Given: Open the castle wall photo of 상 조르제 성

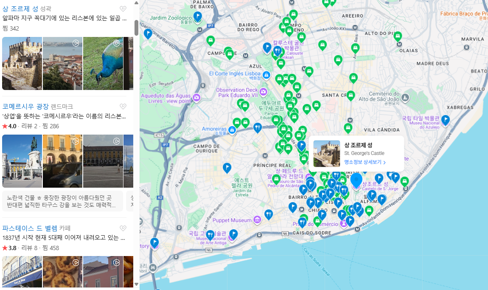Looking at the screenshot, I should tap(22, 64).
